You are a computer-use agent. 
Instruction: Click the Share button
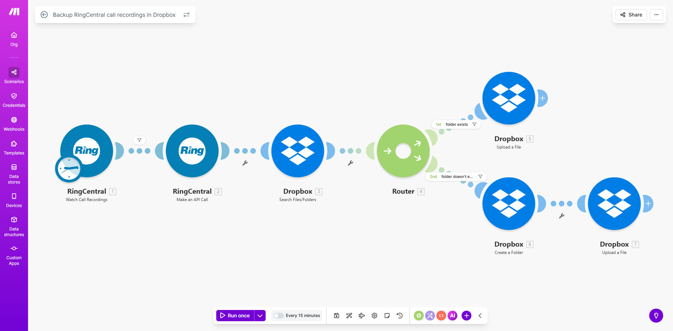pos(631,15)
